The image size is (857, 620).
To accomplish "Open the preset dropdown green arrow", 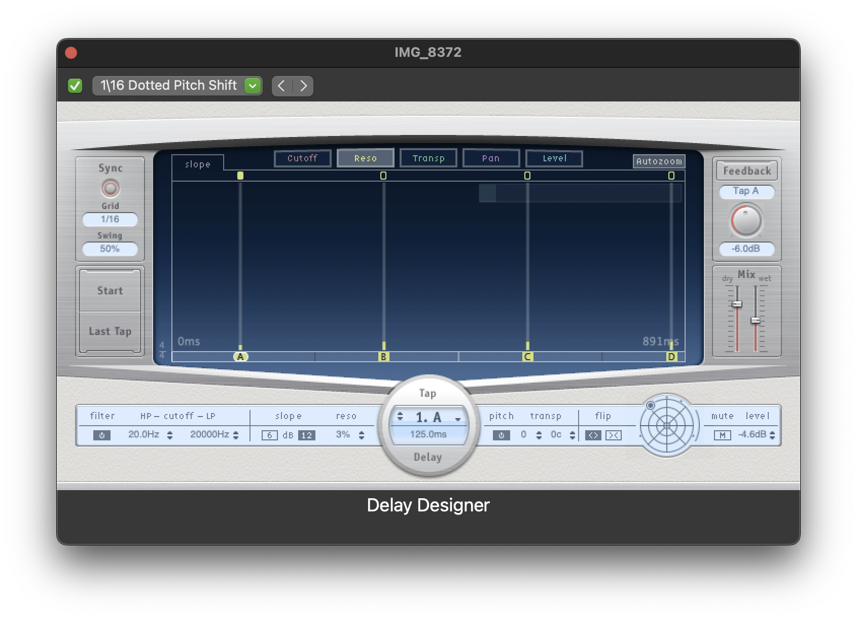I will [x=253, y=86].
